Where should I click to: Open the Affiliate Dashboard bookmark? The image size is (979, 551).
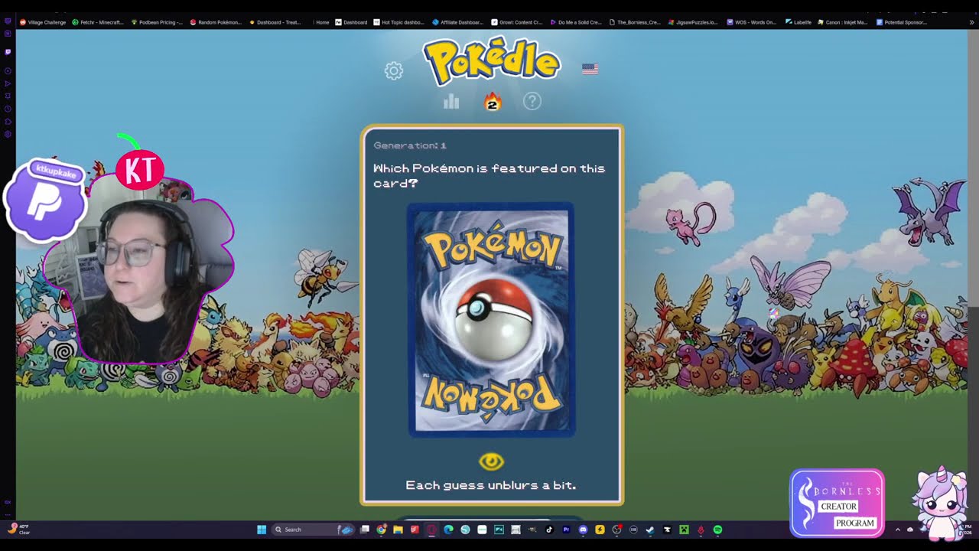[x=458, y=22]
